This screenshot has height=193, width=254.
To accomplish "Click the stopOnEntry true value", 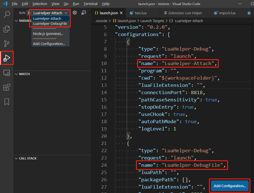I will pyautogui.click(x=188, y=107).
